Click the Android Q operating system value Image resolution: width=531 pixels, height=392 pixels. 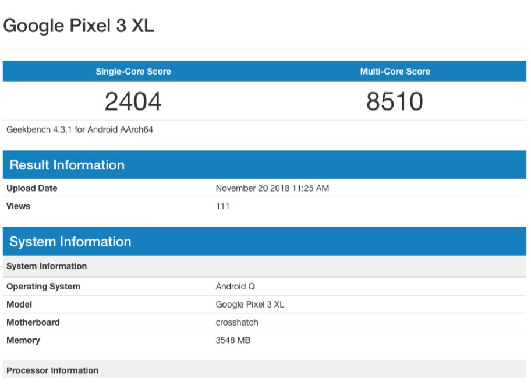(235, 287)
